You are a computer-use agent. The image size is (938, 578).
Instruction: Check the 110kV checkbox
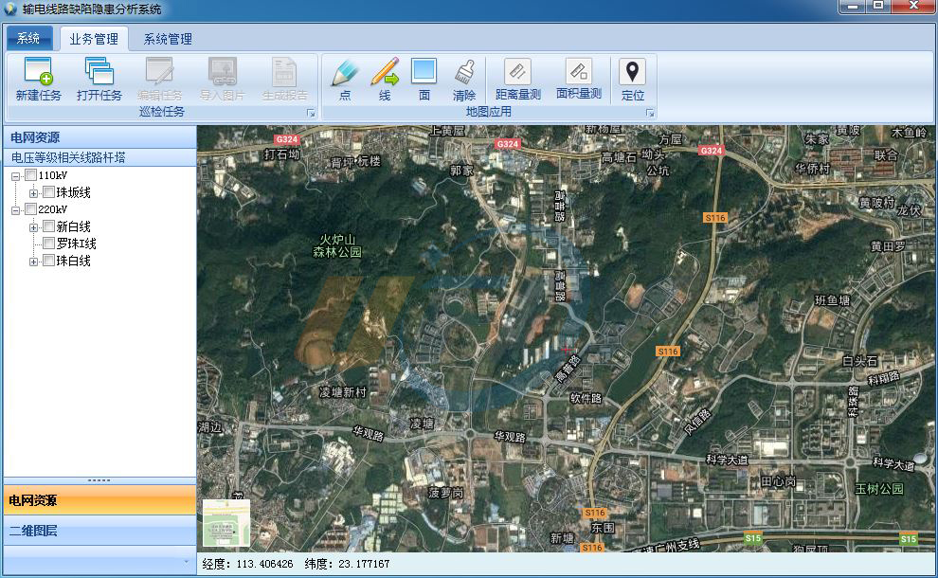coord(30,175)
